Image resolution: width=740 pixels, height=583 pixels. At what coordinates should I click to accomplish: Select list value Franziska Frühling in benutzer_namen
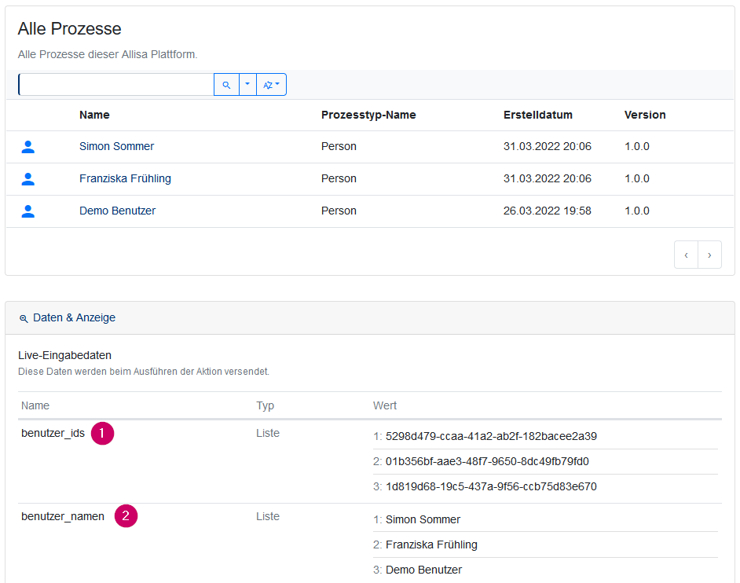click(x=431, y=544)
